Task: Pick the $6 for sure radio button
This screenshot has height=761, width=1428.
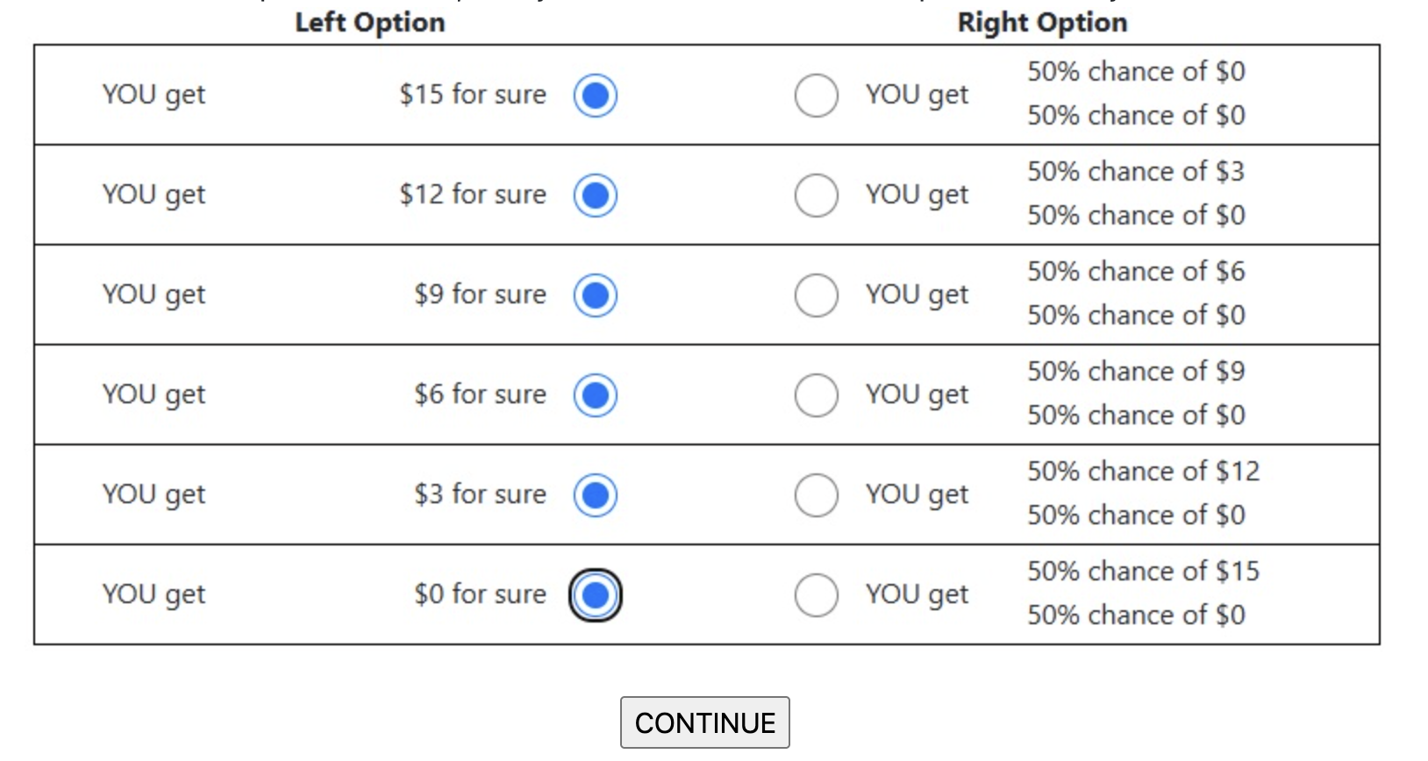Action: coord(596,395)
